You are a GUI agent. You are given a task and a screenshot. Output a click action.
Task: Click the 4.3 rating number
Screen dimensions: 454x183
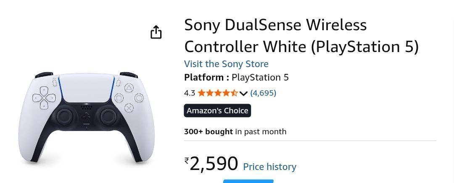[190, 93]
